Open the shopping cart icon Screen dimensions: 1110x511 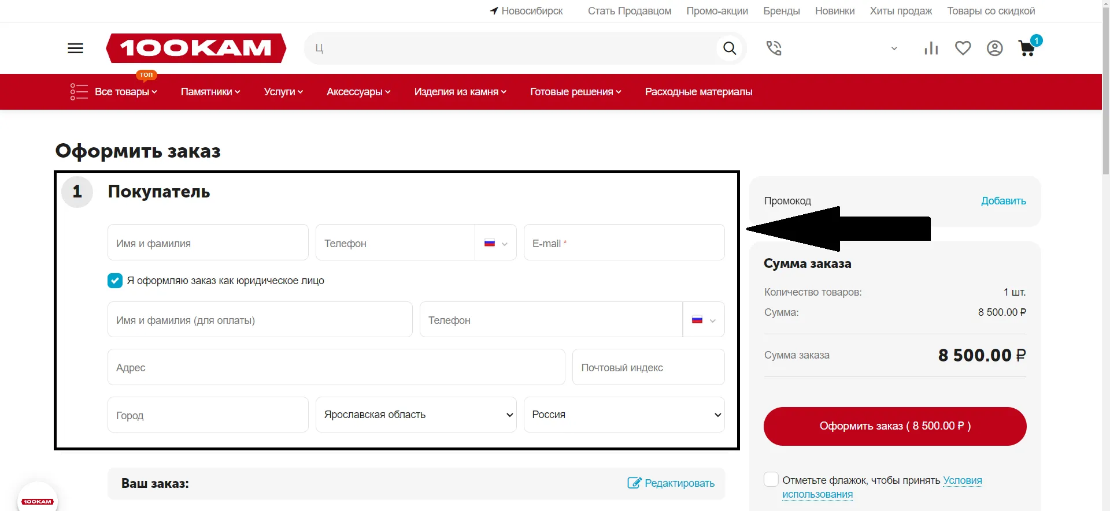(x=1027, y=49)
